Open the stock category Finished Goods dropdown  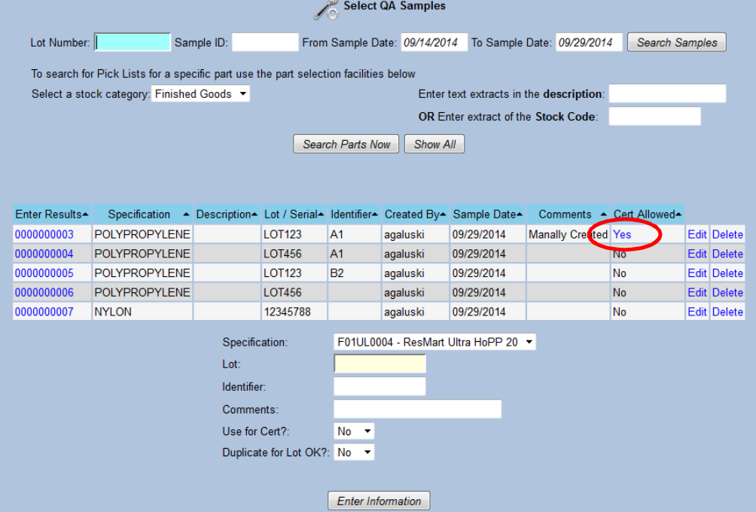pos(200,94)
